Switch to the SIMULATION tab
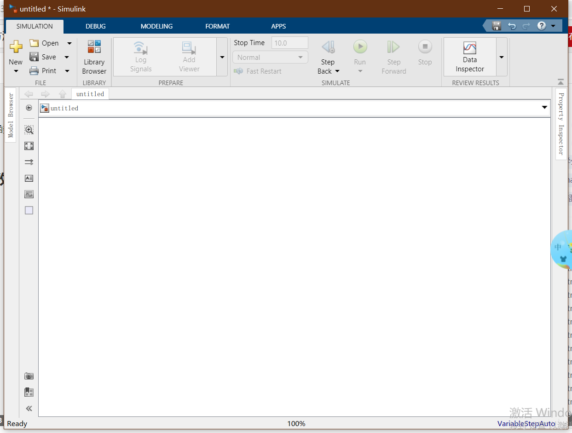This screenshot has width=572, height=433. coord(35,26)
